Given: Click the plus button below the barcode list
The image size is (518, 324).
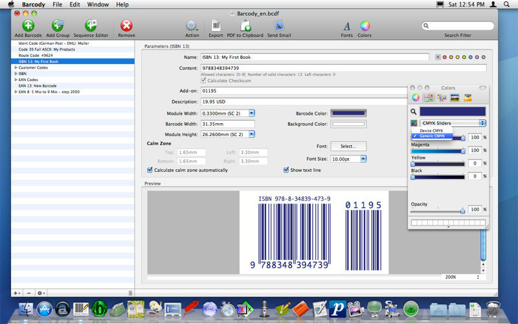Looking at the screenshot, I should 17,293.
